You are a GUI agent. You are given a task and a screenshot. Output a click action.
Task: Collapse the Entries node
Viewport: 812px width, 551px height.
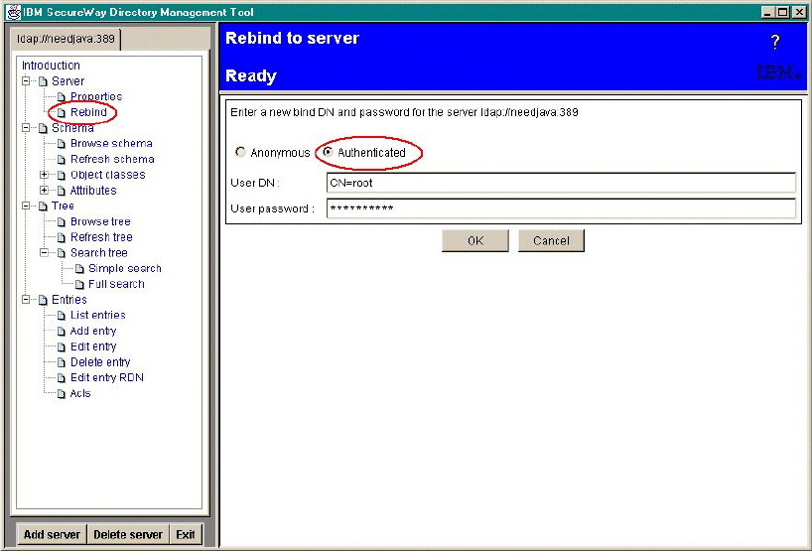tap(26, 300)
